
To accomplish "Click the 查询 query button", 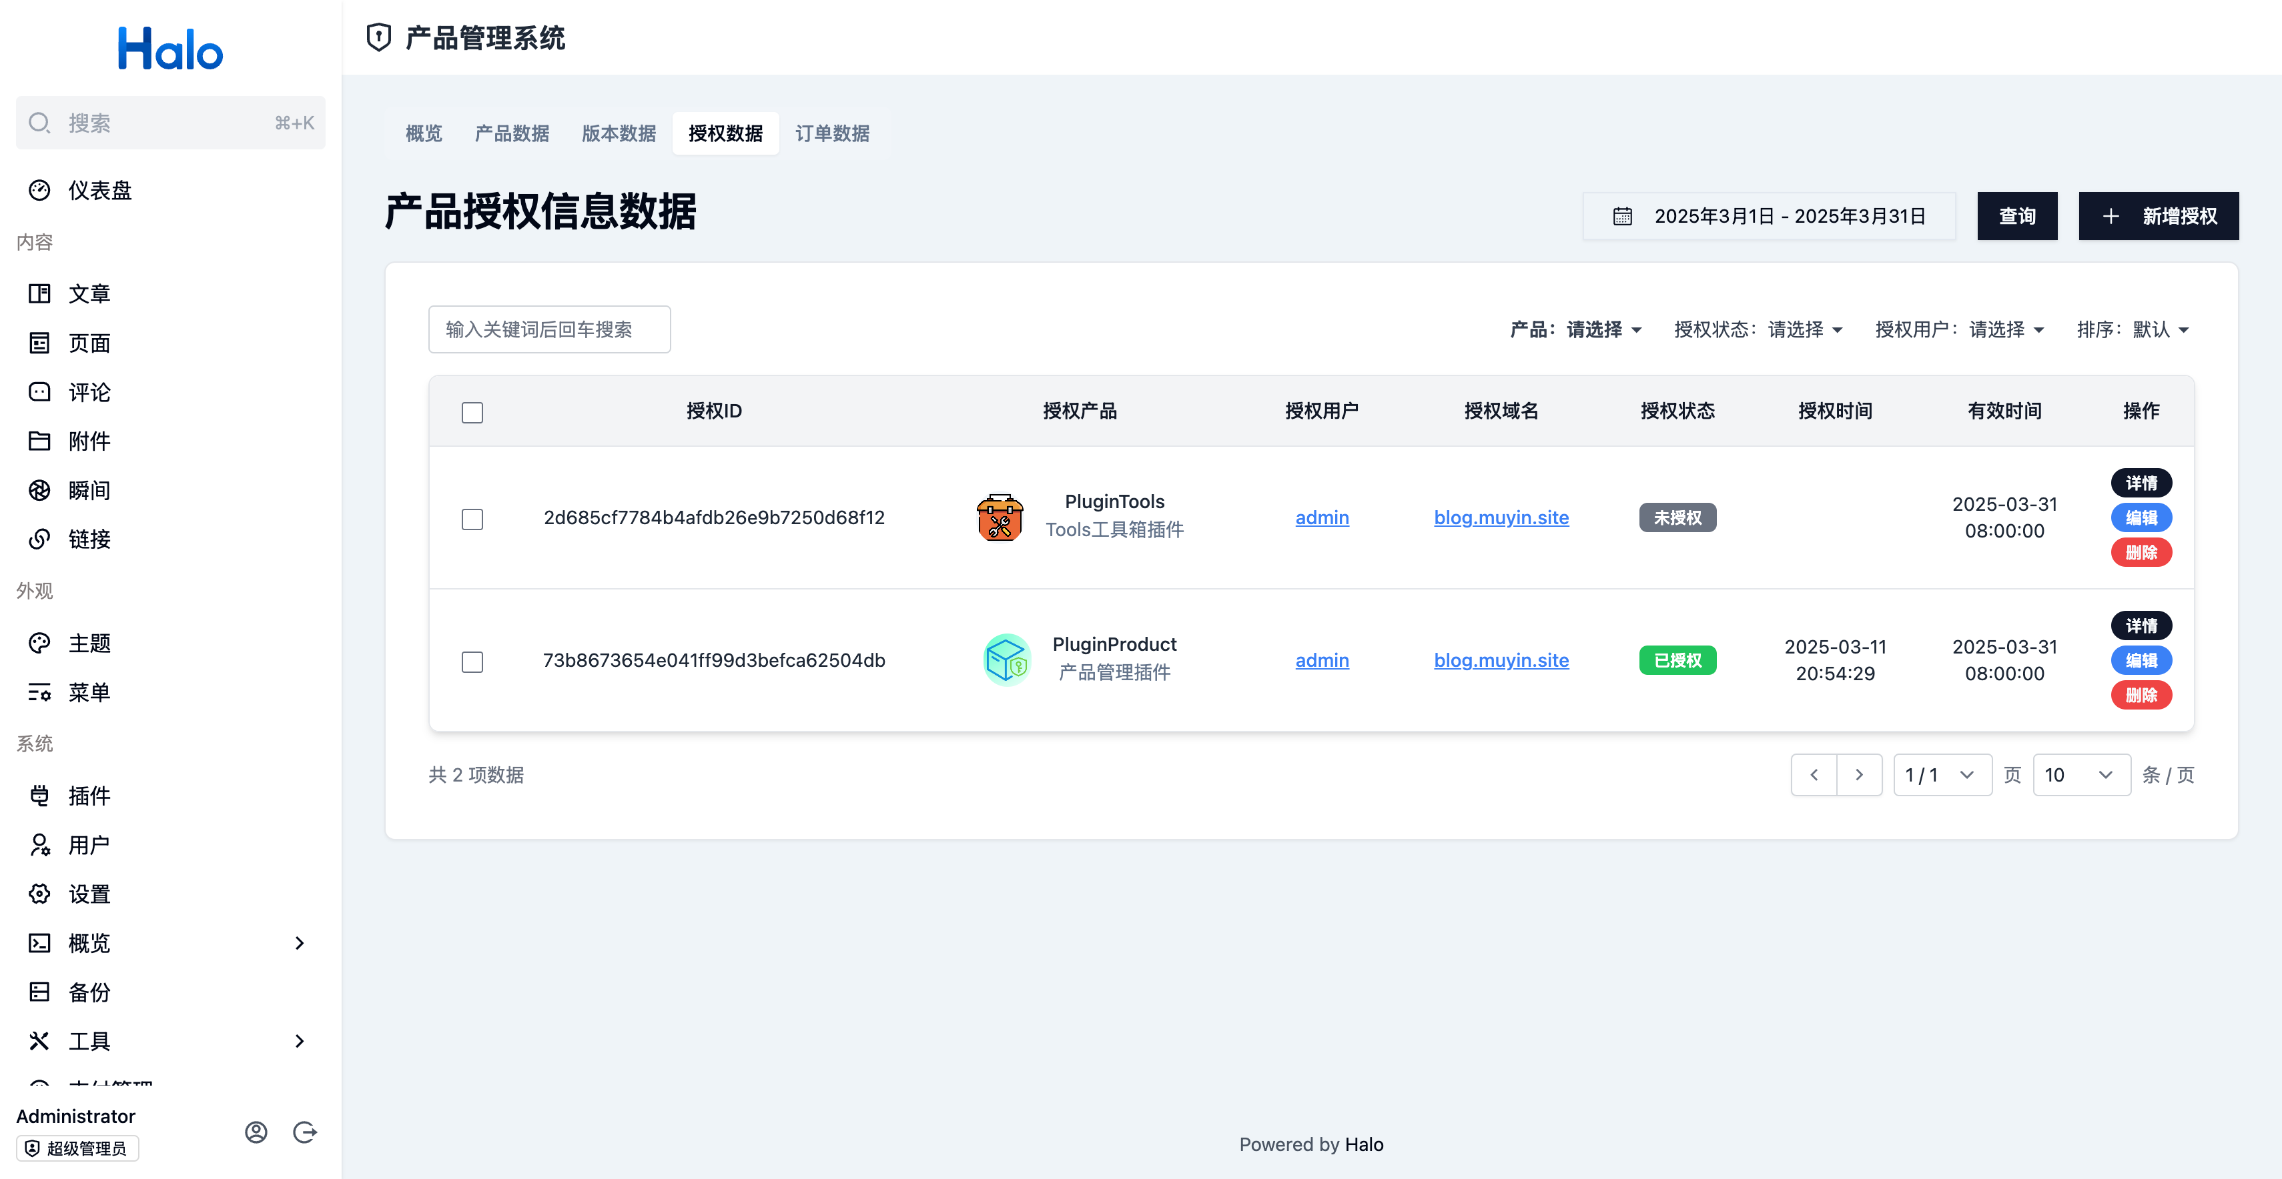I will [x=2017, y=215].
